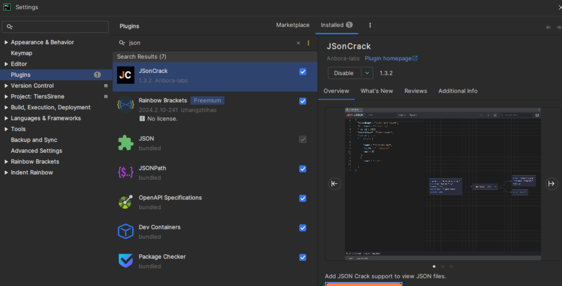Open the Reviews tab
The image size is (562, 286).
[416, 91]
